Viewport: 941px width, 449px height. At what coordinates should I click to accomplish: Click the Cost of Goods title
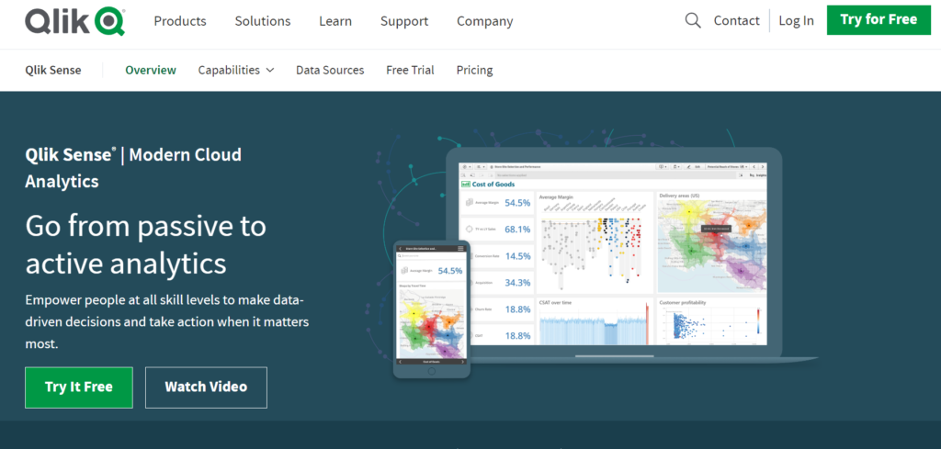click(x=493, y=184)
